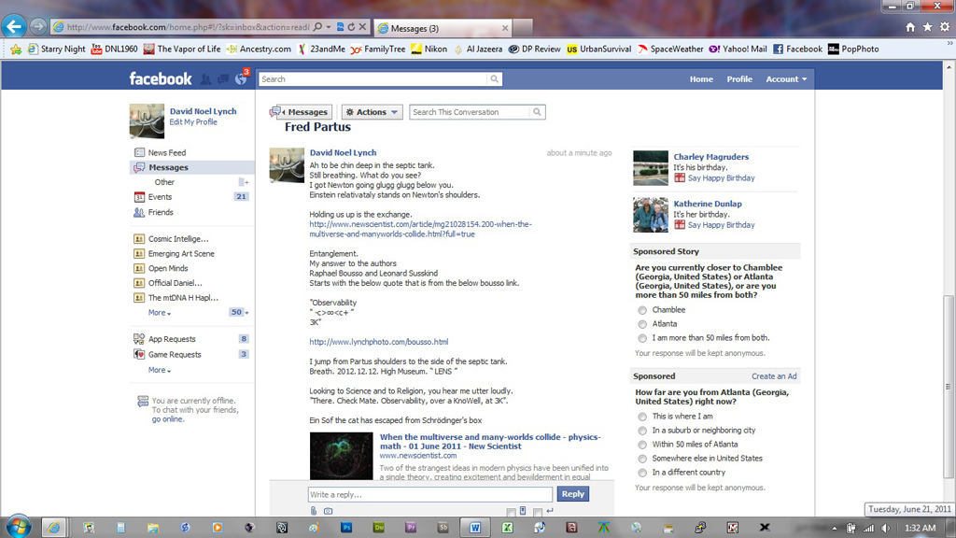
Task: Click the Windows Start orb
Action: [19, 527]
